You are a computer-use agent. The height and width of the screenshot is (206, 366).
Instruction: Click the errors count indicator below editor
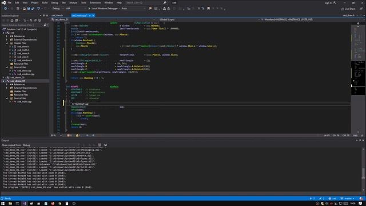pyautogui.click(x=69, y=135)
